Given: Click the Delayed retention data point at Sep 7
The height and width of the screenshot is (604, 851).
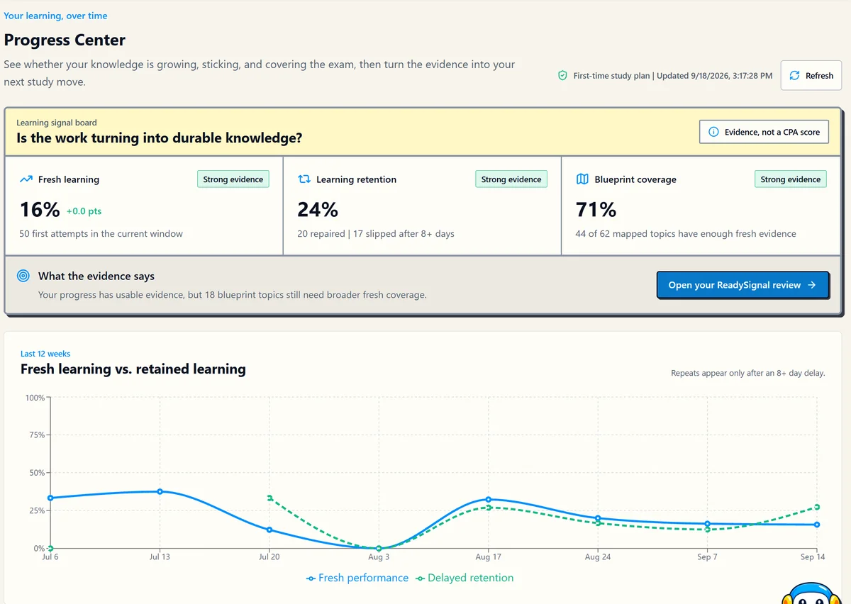Looking at the screenshot, I should coord(707,530).
